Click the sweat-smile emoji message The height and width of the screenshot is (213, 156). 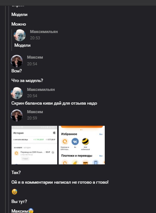[14, 192]
